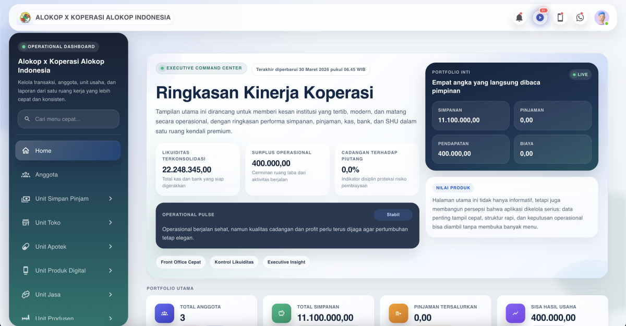Click the Front Office Cepat button
626x326 pixels.
(181, 262)
